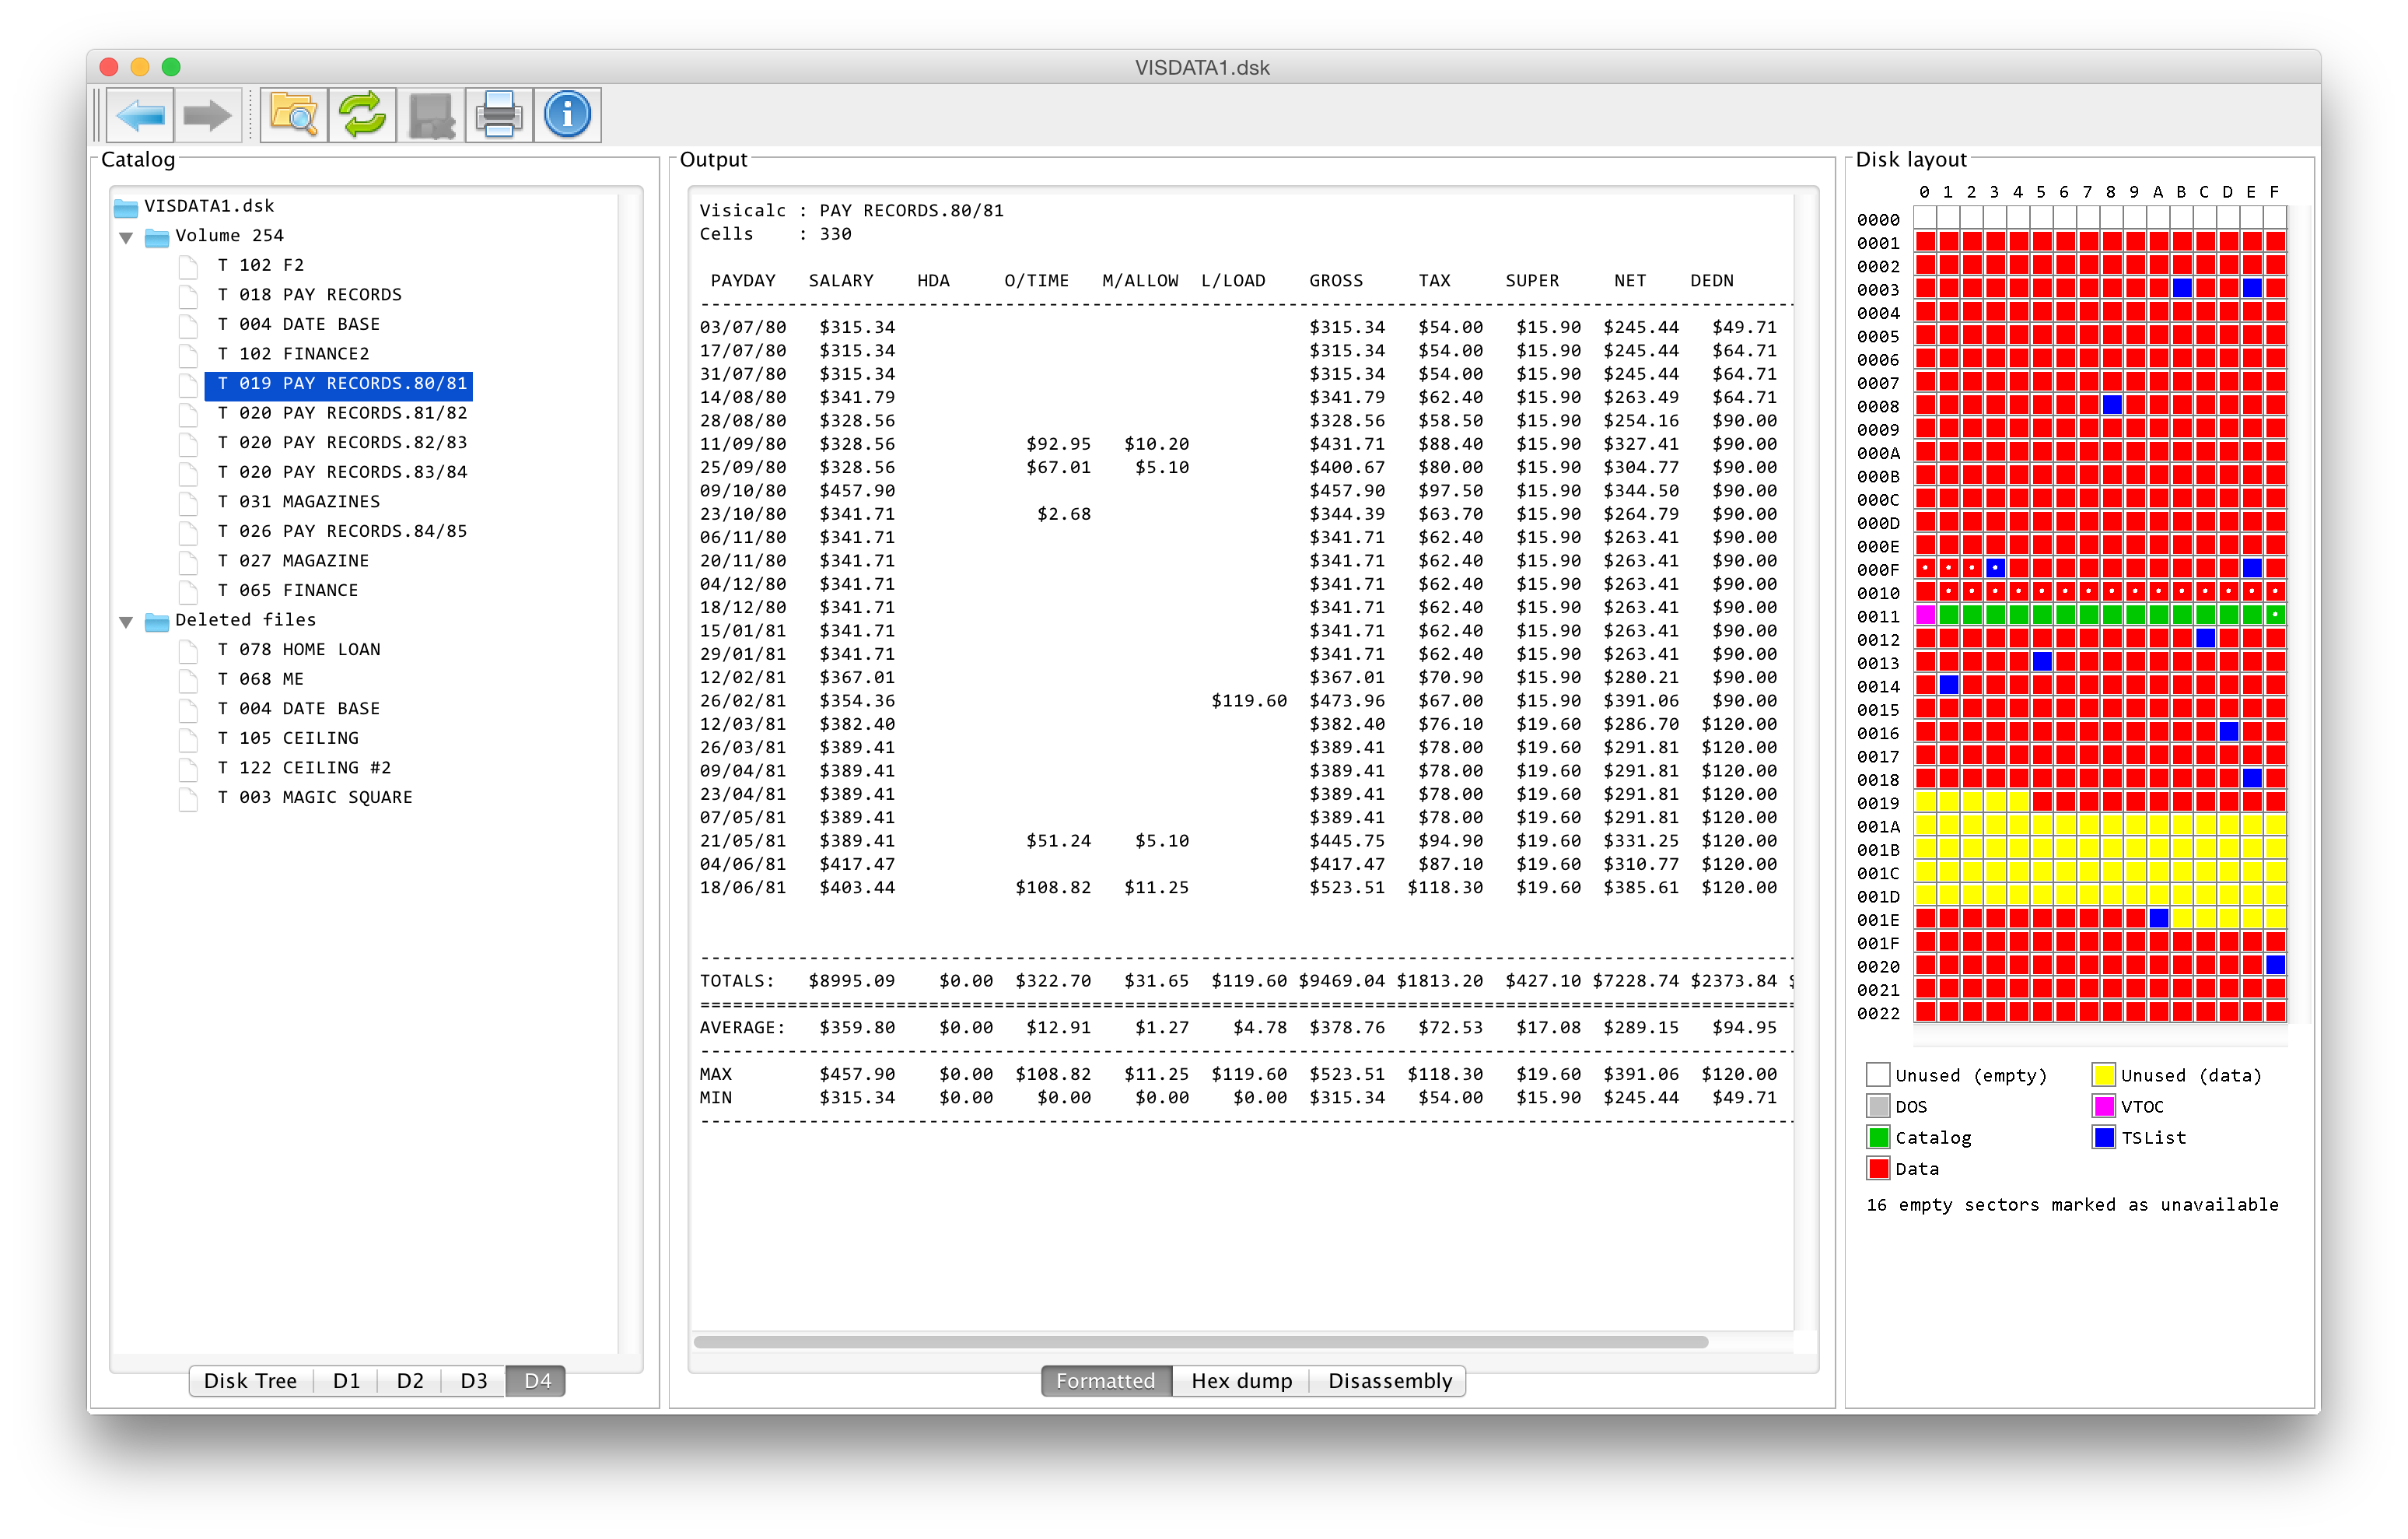Viewport: 2408px width, 1539px height.
Task: Click the GROSS column header
Action: [1335, 280]
